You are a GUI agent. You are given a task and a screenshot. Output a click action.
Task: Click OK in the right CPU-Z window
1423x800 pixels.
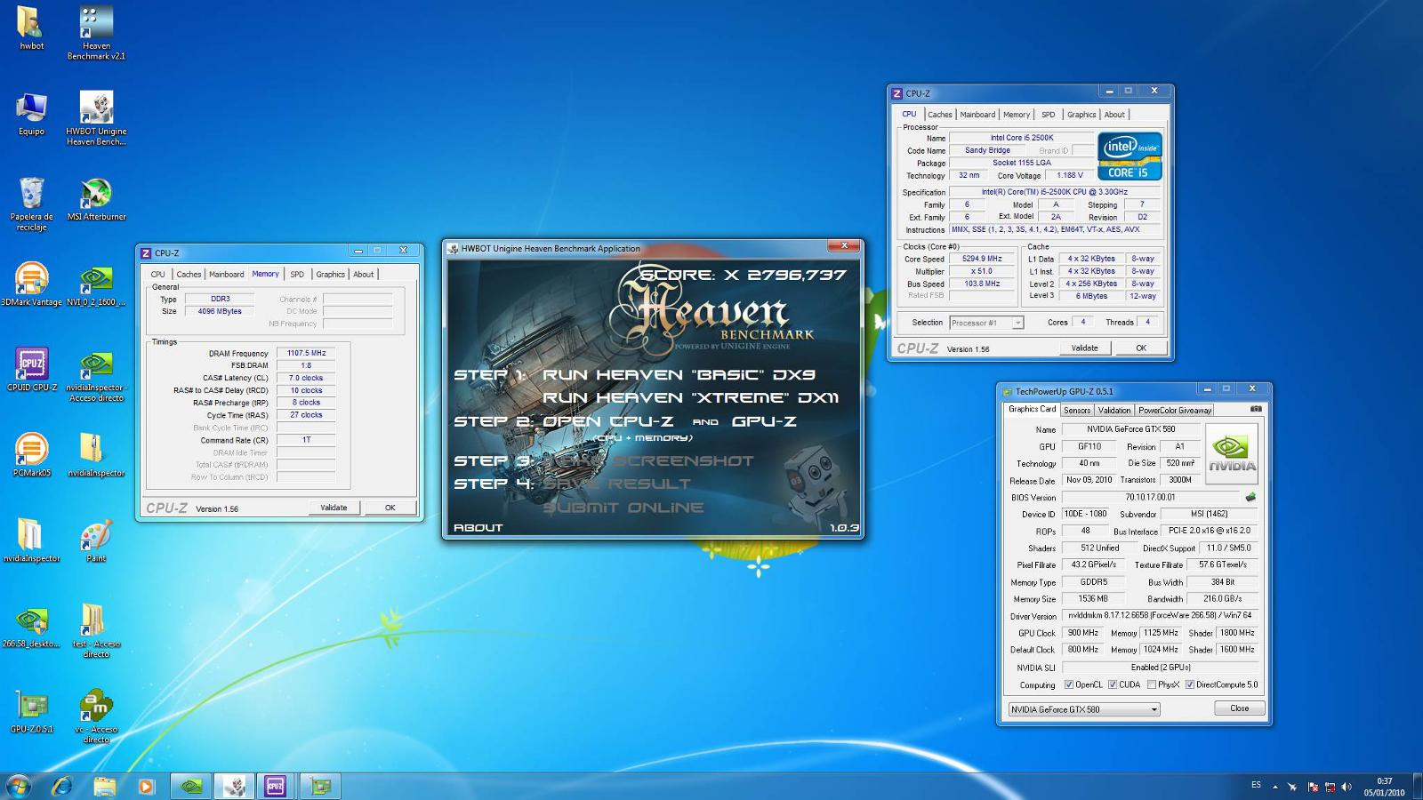(x=1141, y=348)
